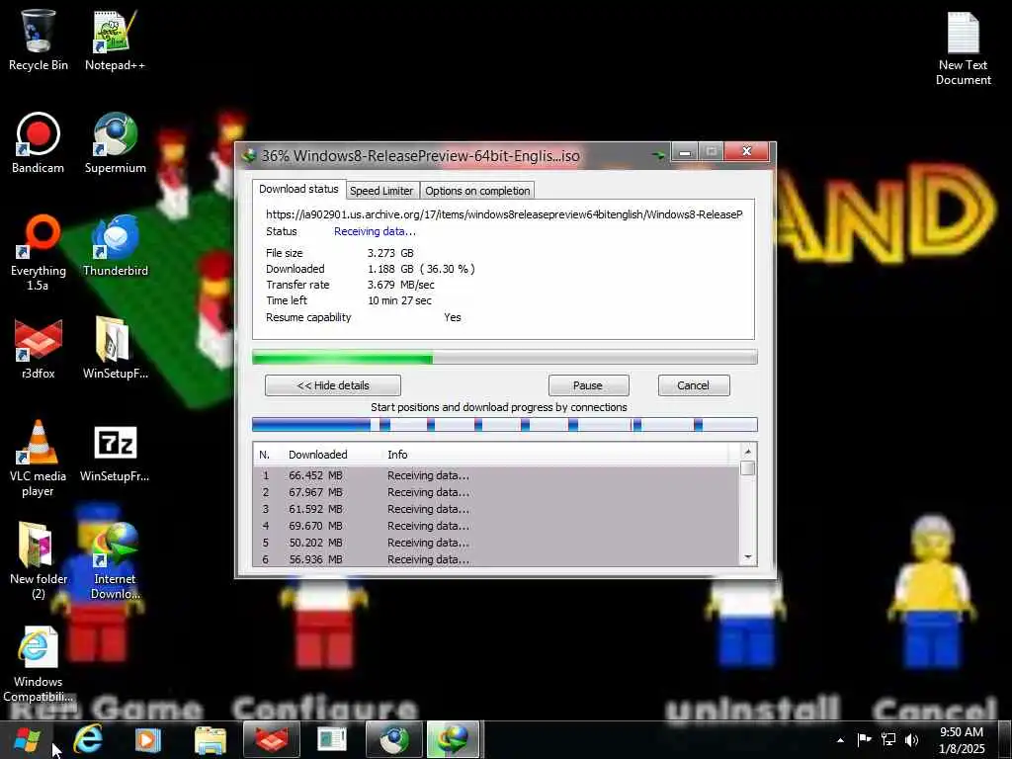Click the 3.273 GB file size value
Viewport: 1012px width, 759px height.
coord(391,253)
